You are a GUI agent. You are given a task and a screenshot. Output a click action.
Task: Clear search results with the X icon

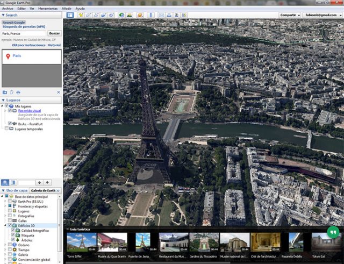pos(59,92)
